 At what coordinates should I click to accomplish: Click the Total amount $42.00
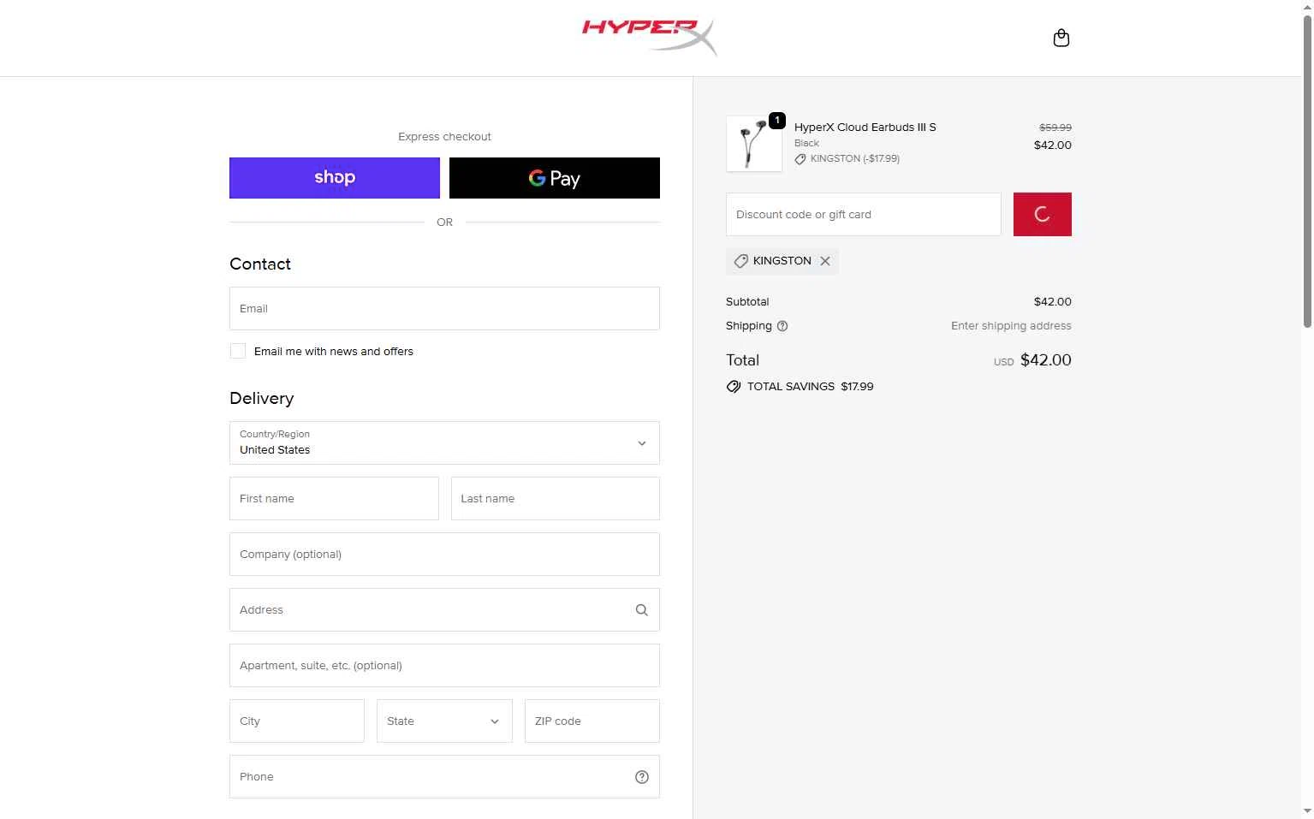click(1046, 360)
